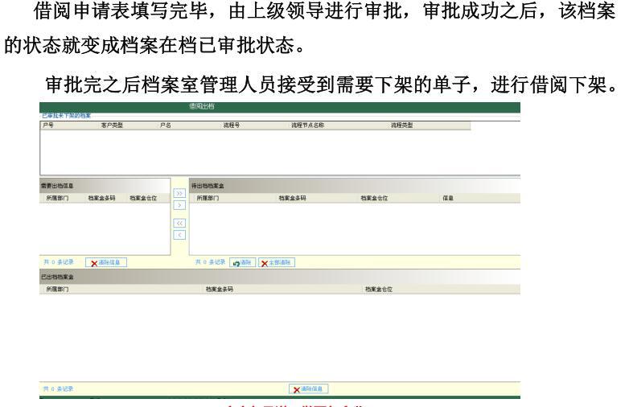This screenshot has width=629, height=407.
Task: Click the 待出档档案盒 panel title
Action: point(208,186)
